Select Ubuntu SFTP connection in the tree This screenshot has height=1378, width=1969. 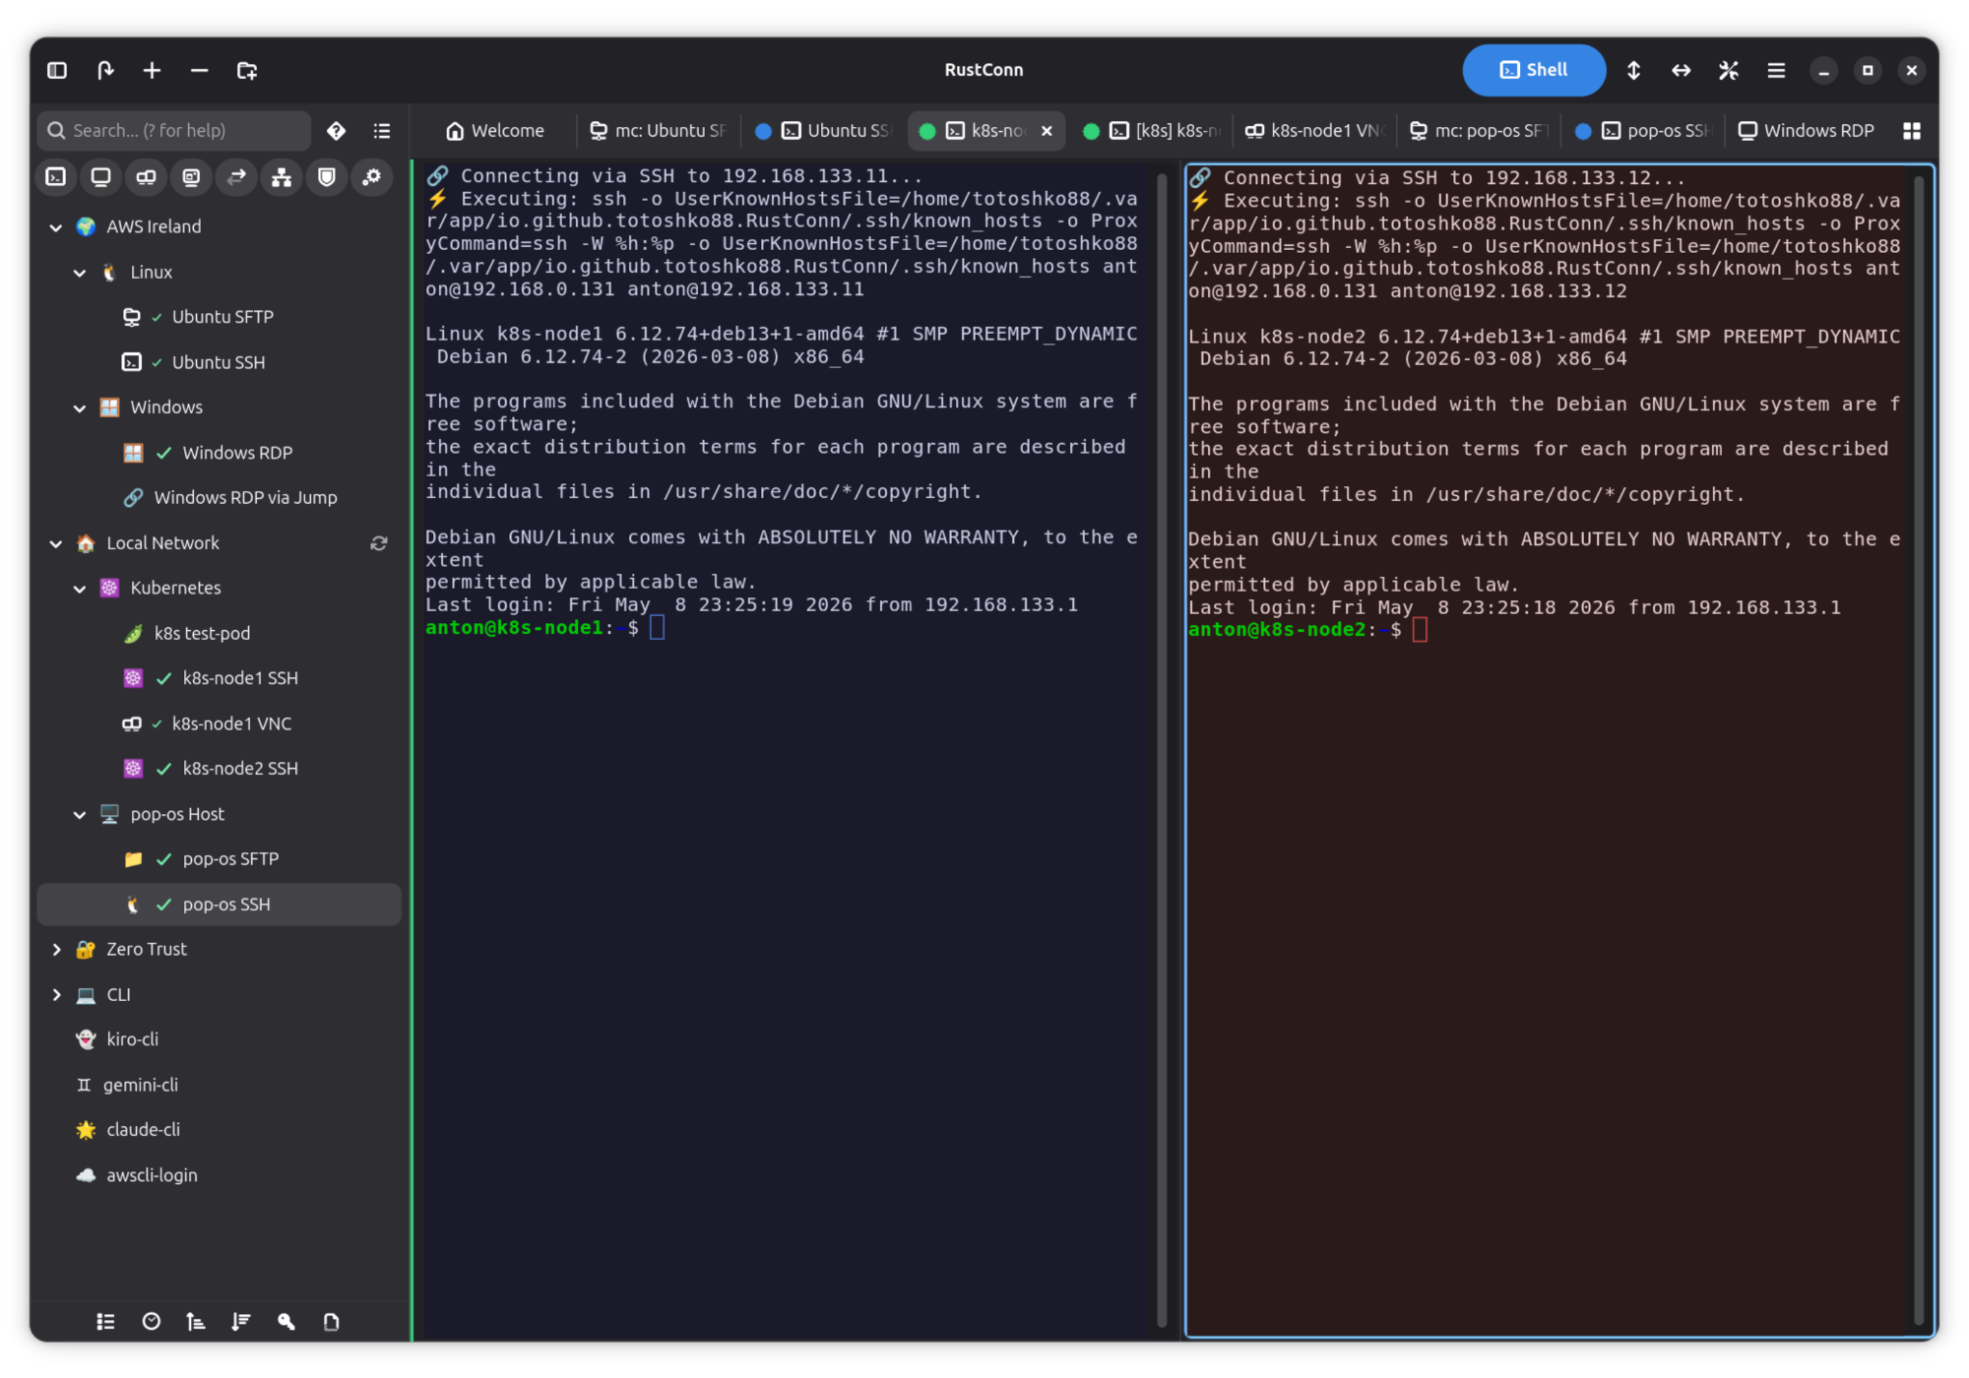pos(219,317)
